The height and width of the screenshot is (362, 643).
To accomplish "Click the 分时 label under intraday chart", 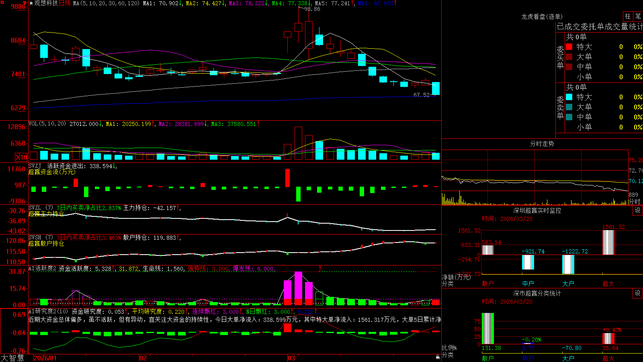I will (634, 202).
